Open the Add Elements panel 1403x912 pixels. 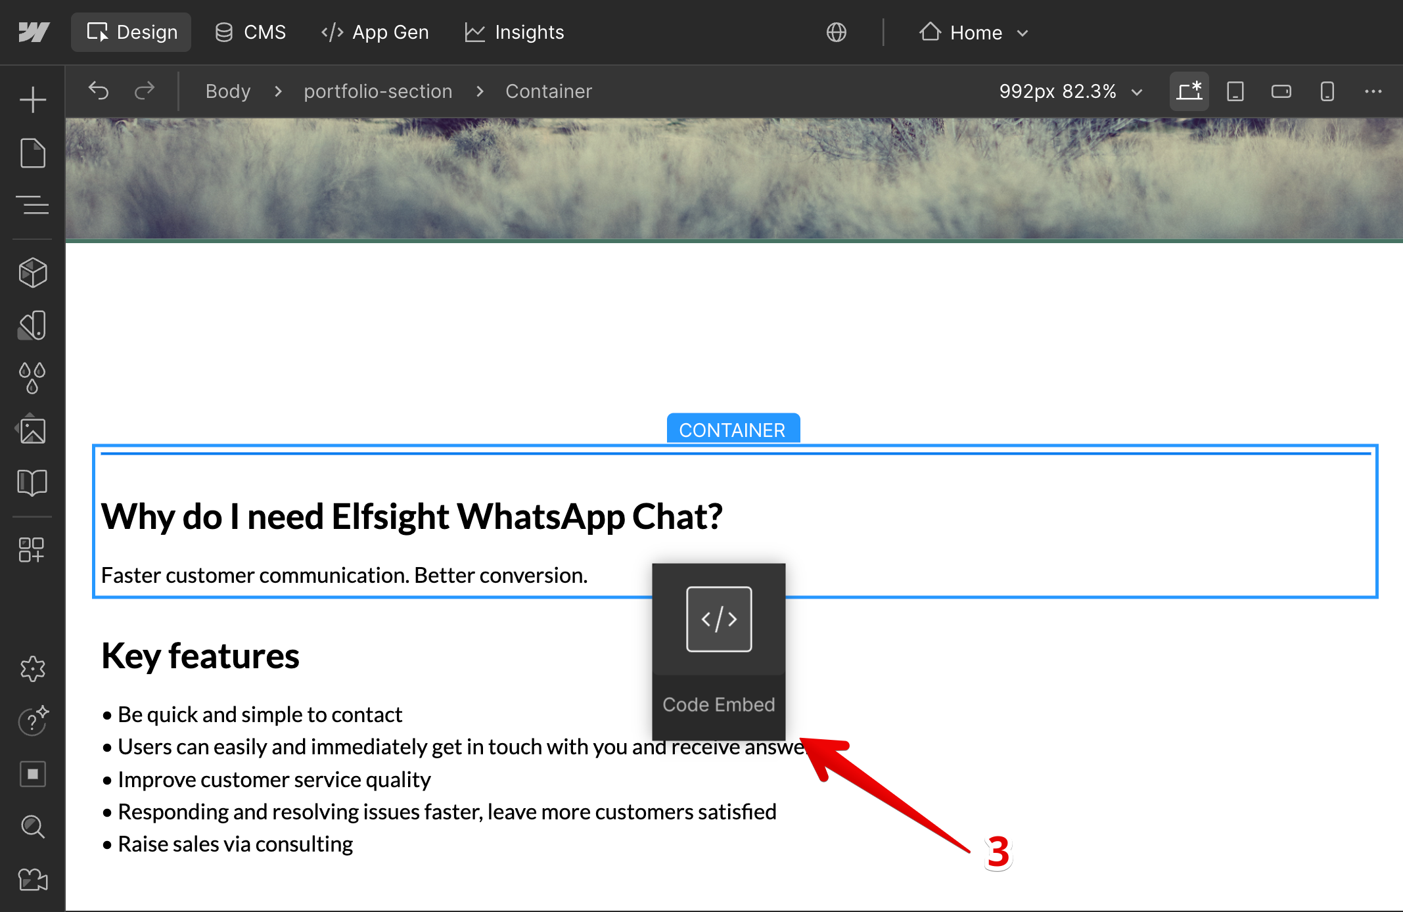[32, 100]
